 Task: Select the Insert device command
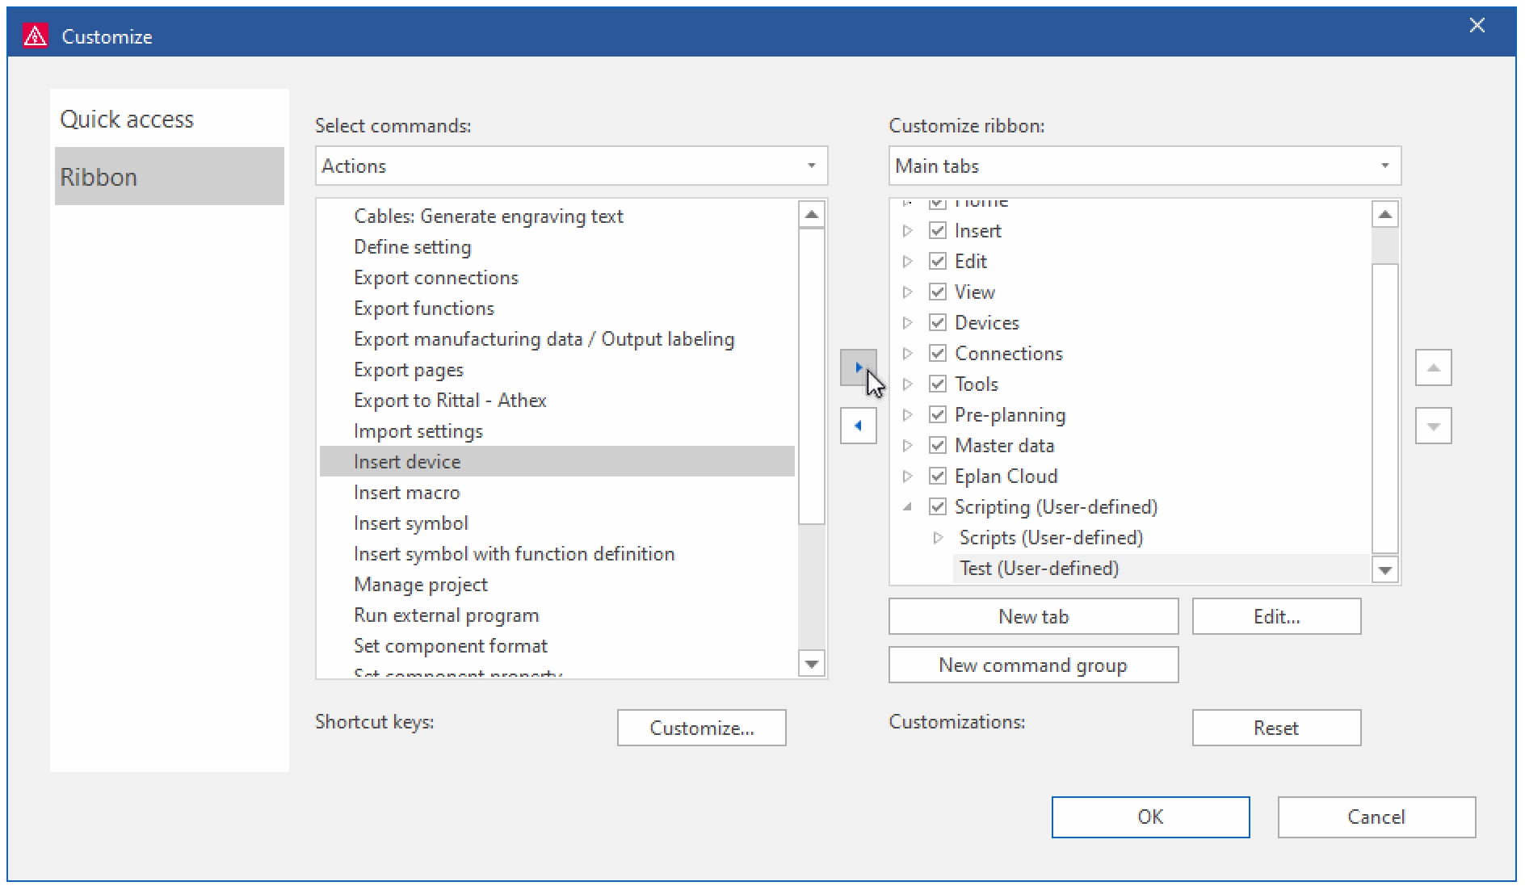pos(557,461)
